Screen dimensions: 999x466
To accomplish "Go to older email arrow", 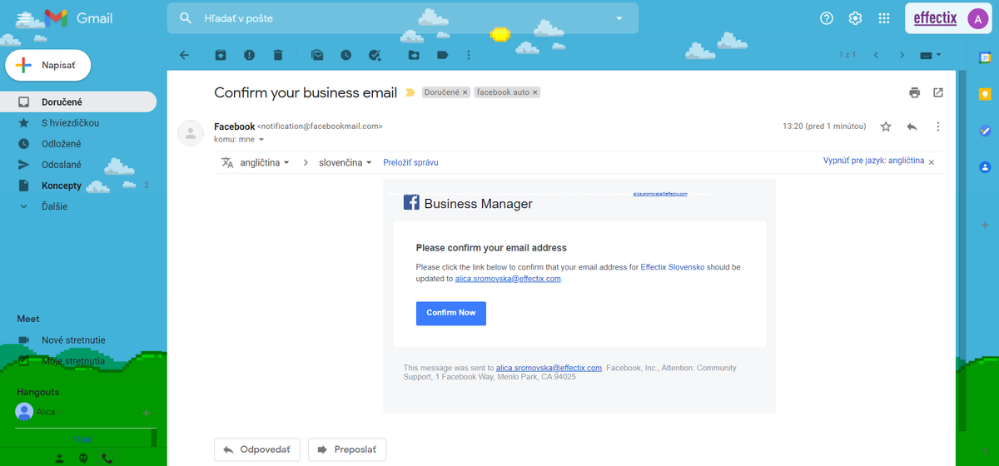I will click(902, 55).
